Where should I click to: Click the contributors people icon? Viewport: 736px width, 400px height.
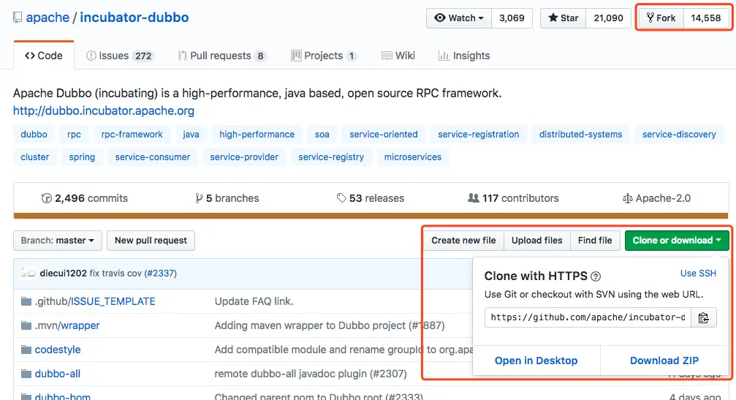click(474, 198)
